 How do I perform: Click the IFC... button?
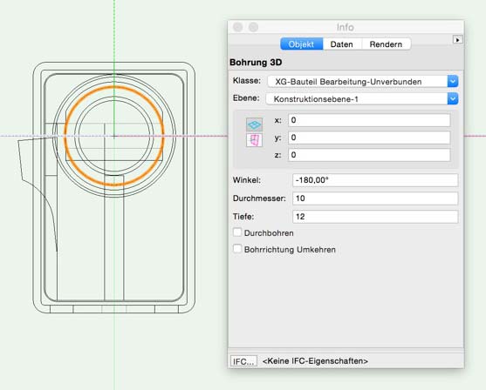[243, 361]
